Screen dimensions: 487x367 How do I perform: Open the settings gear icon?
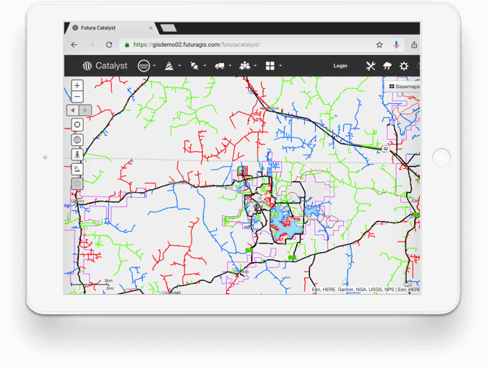click(x=404, y=66)
